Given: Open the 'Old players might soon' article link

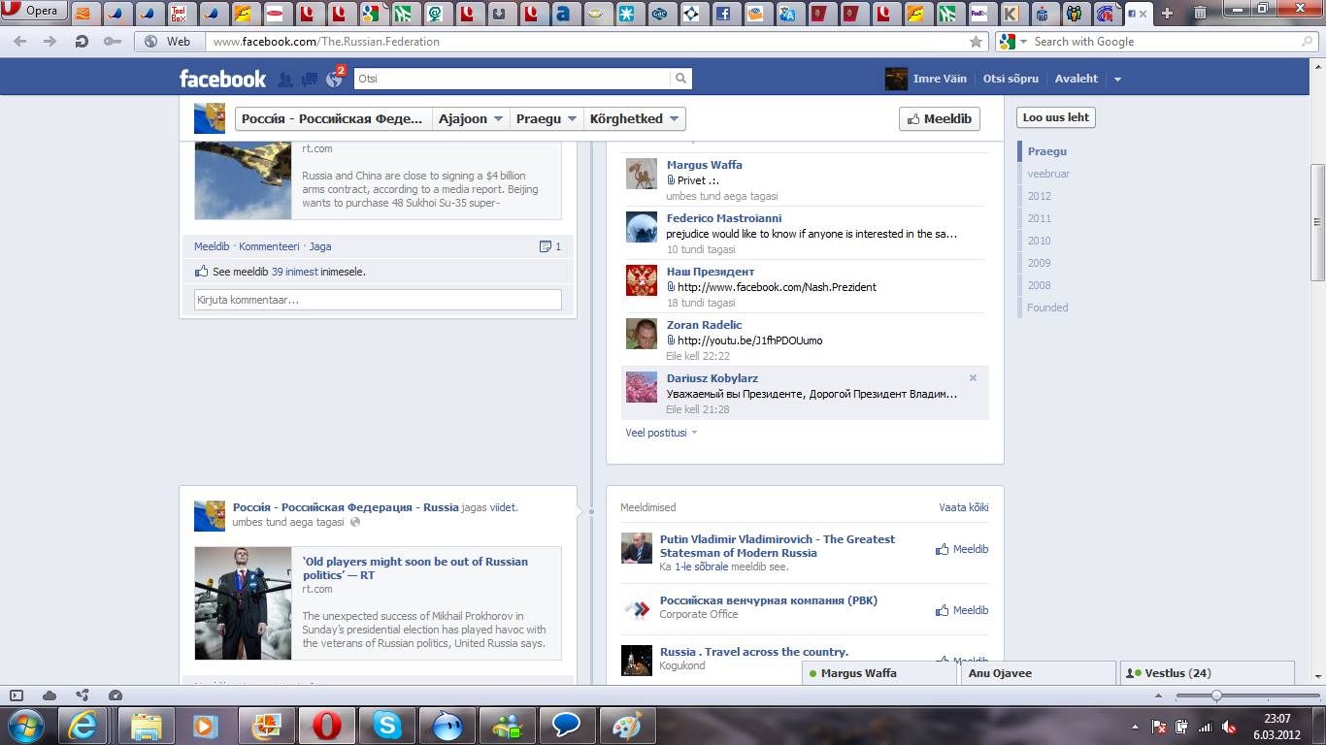Looking at the screenshot, I should 415,568.
